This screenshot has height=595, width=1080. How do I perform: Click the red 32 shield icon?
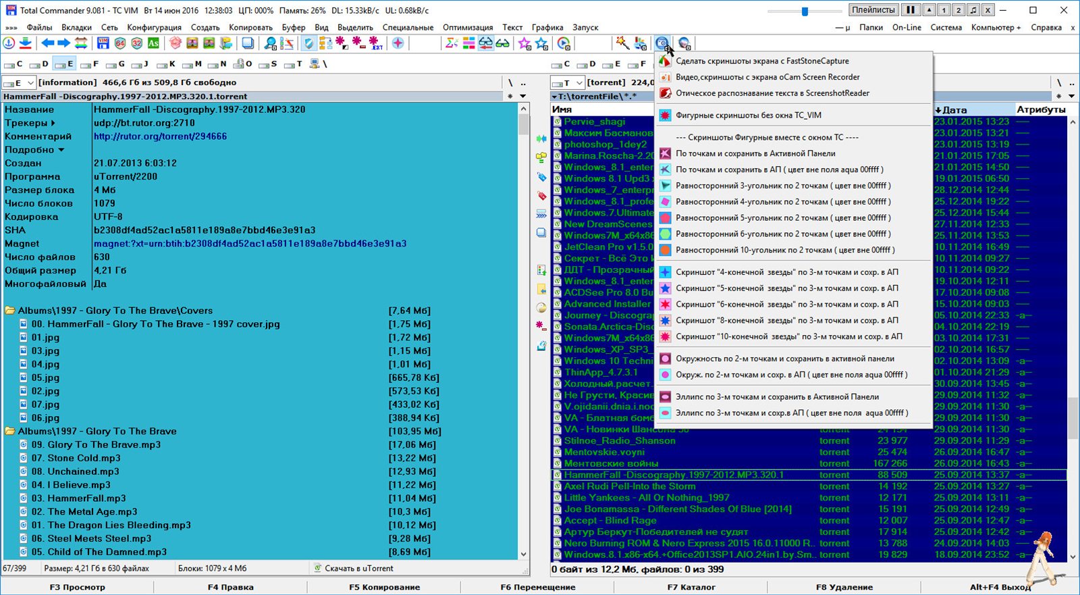[x=137, y=43]
